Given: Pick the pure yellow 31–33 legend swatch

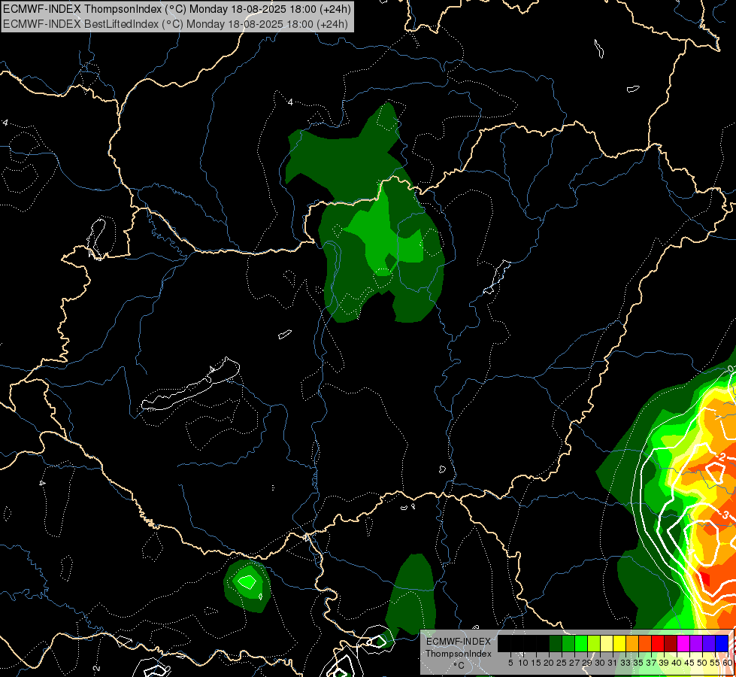Looking at the screenshot, I should pyautogui.click(x=619, y=643).
